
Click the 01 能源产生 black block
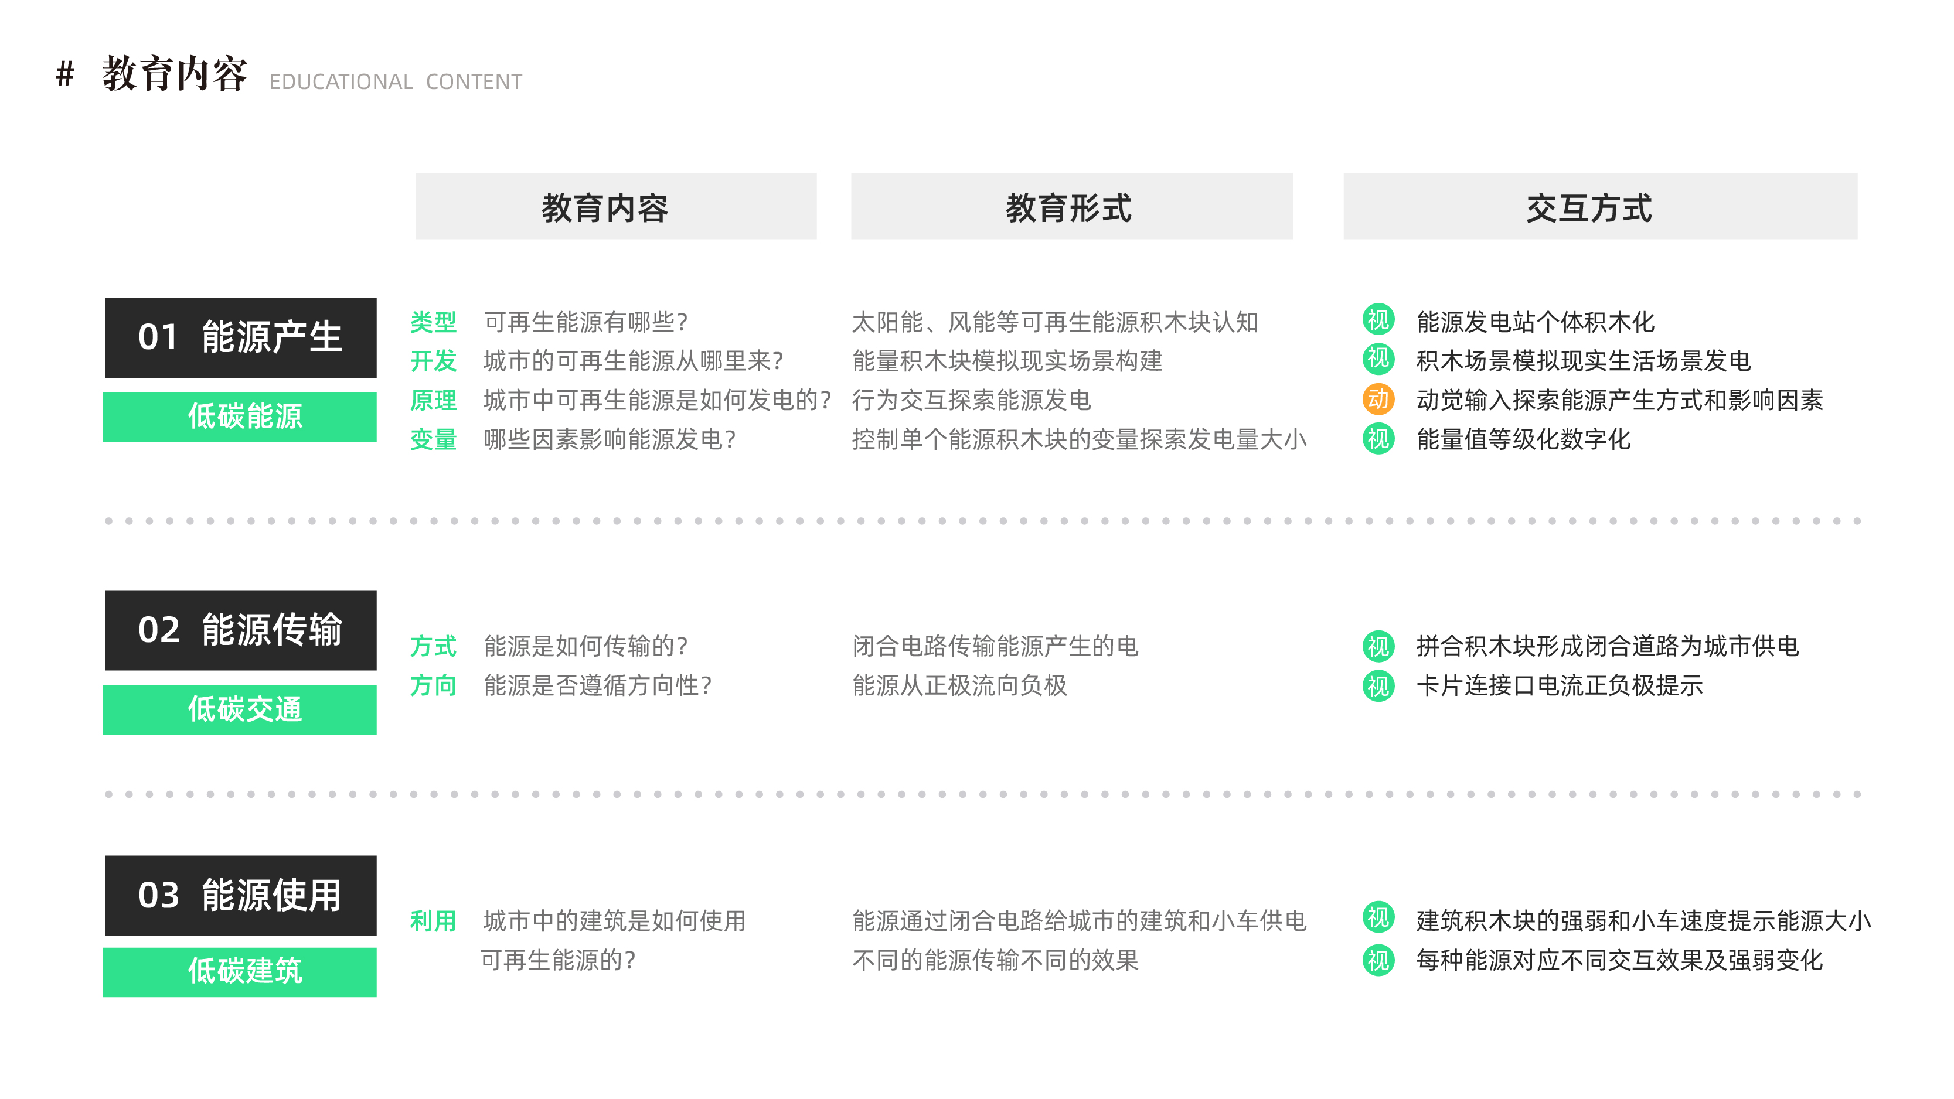tap(240, 337)
